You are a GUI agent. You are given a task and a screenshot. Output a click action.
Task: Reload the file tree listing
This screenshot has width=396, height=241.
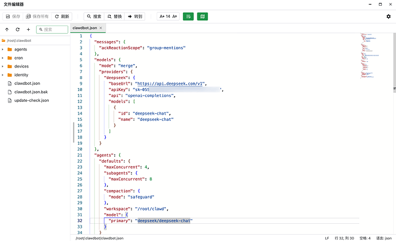pyautogui.click(x=18, y=29)
